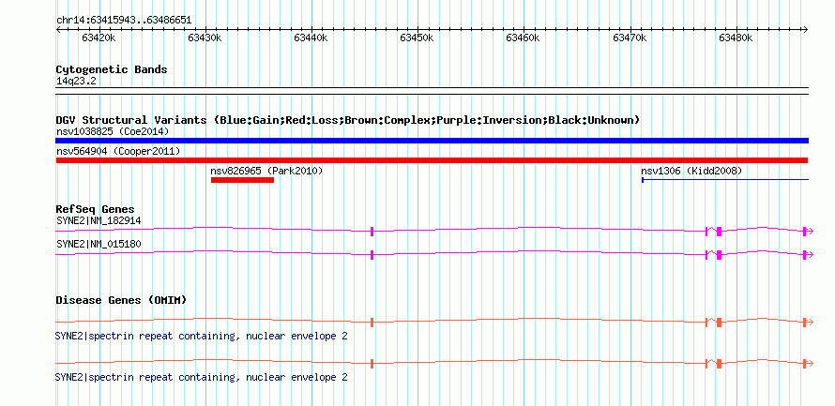Screen dimensions: 835x406
Task: Click the 63450k ruler label
Action: pos(417,38)
